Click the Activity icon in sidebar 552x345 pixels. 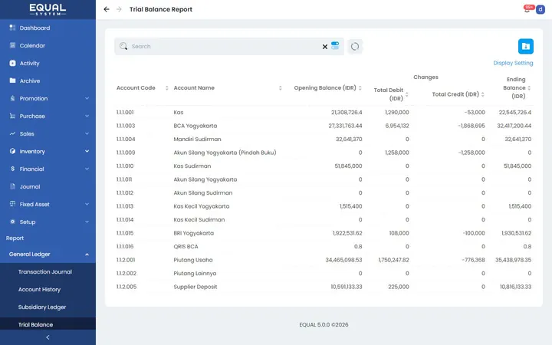point(13,63)
